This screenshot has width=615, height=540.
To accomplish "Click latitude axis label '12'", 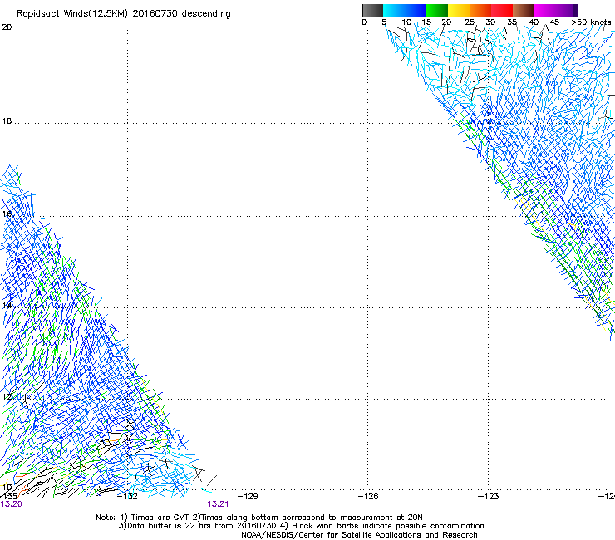I will coord(7,397).
